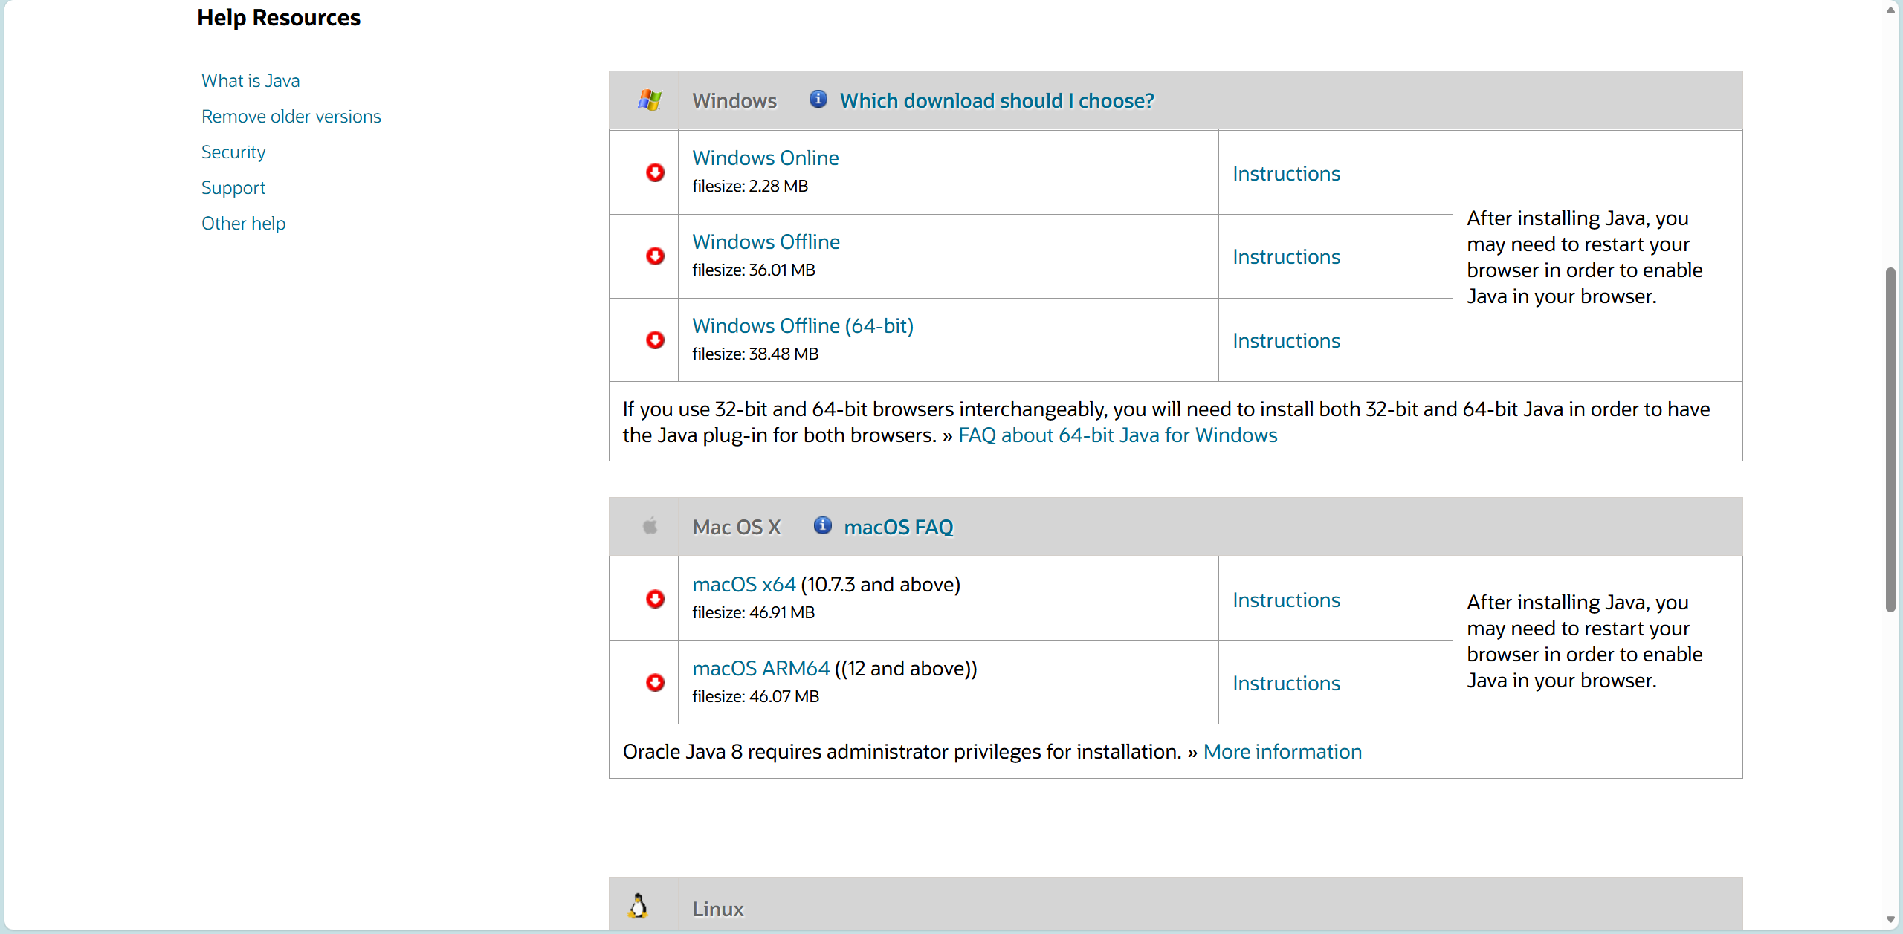This screenshot has width=1903, height=934.
Task: Open the What is Java help link
Action: pyautogui.click(x=251, y=81)
